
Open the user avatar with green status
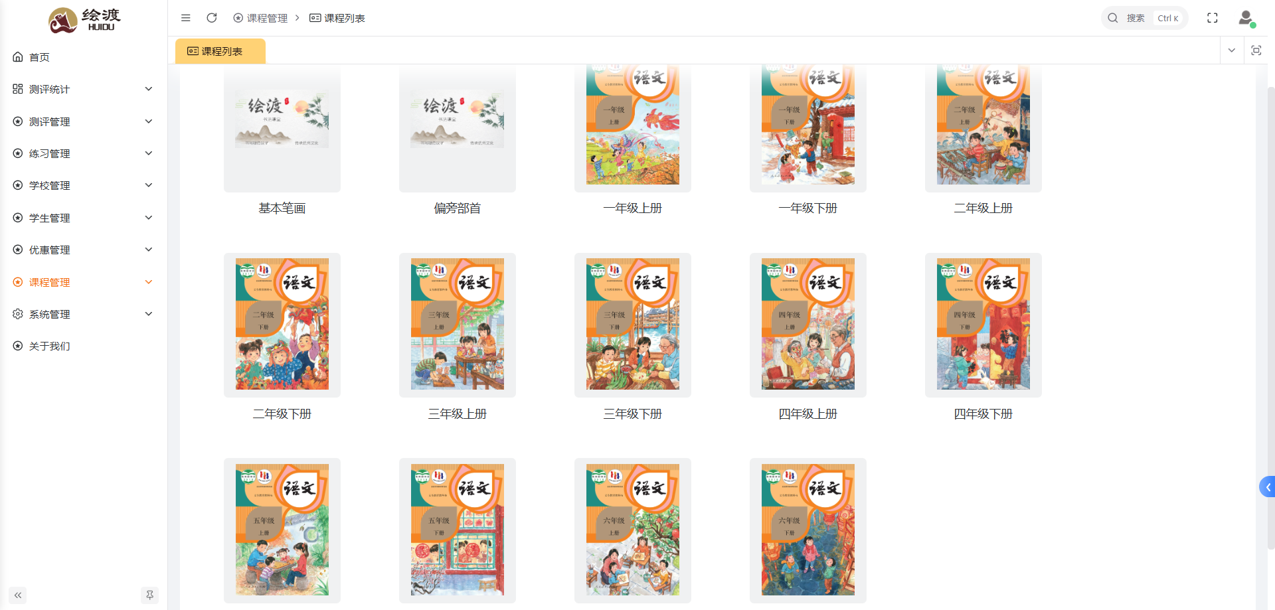tap(1245, 19)
